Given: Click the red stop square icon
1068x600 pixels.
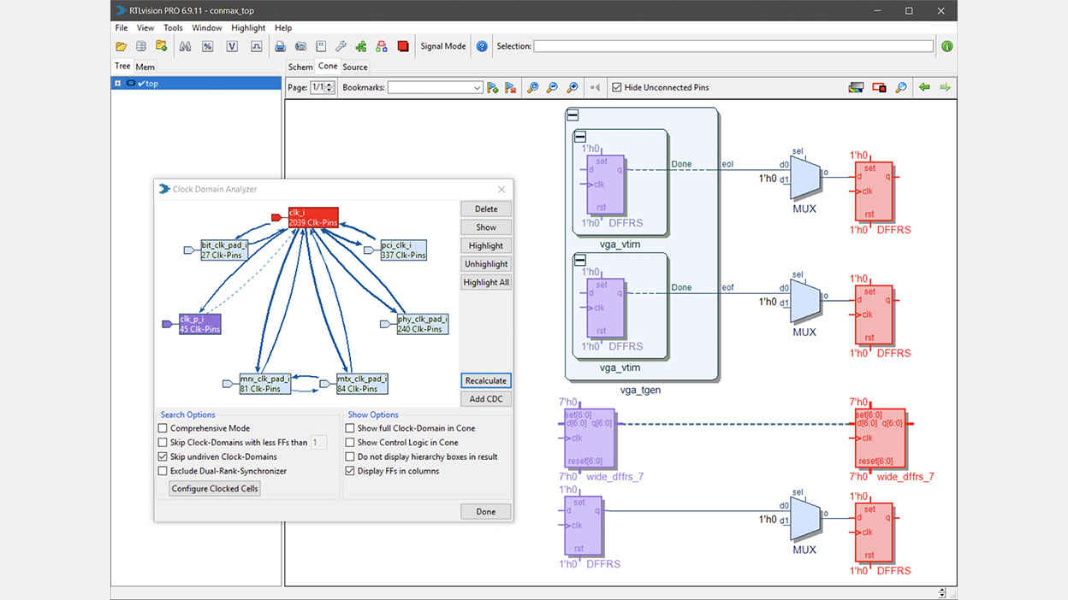Looking at the screenshot, I should [x=403, y=46].
